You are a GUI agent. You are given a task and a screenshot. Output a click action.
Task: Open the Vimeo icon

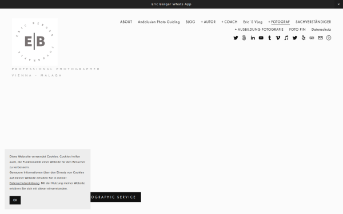pyautogui.click(x=278, y=38)
